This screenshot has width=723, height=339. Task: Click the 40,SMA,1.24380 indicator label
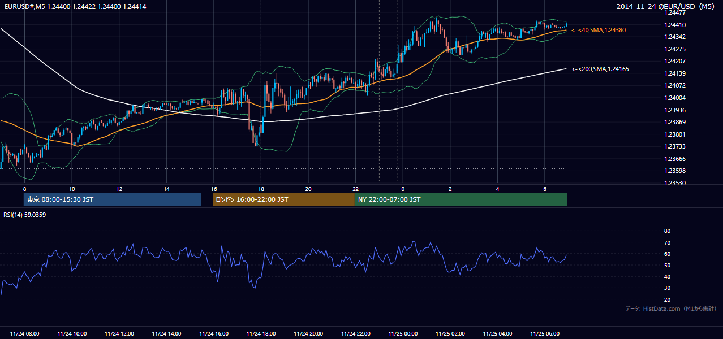[599, 30]
